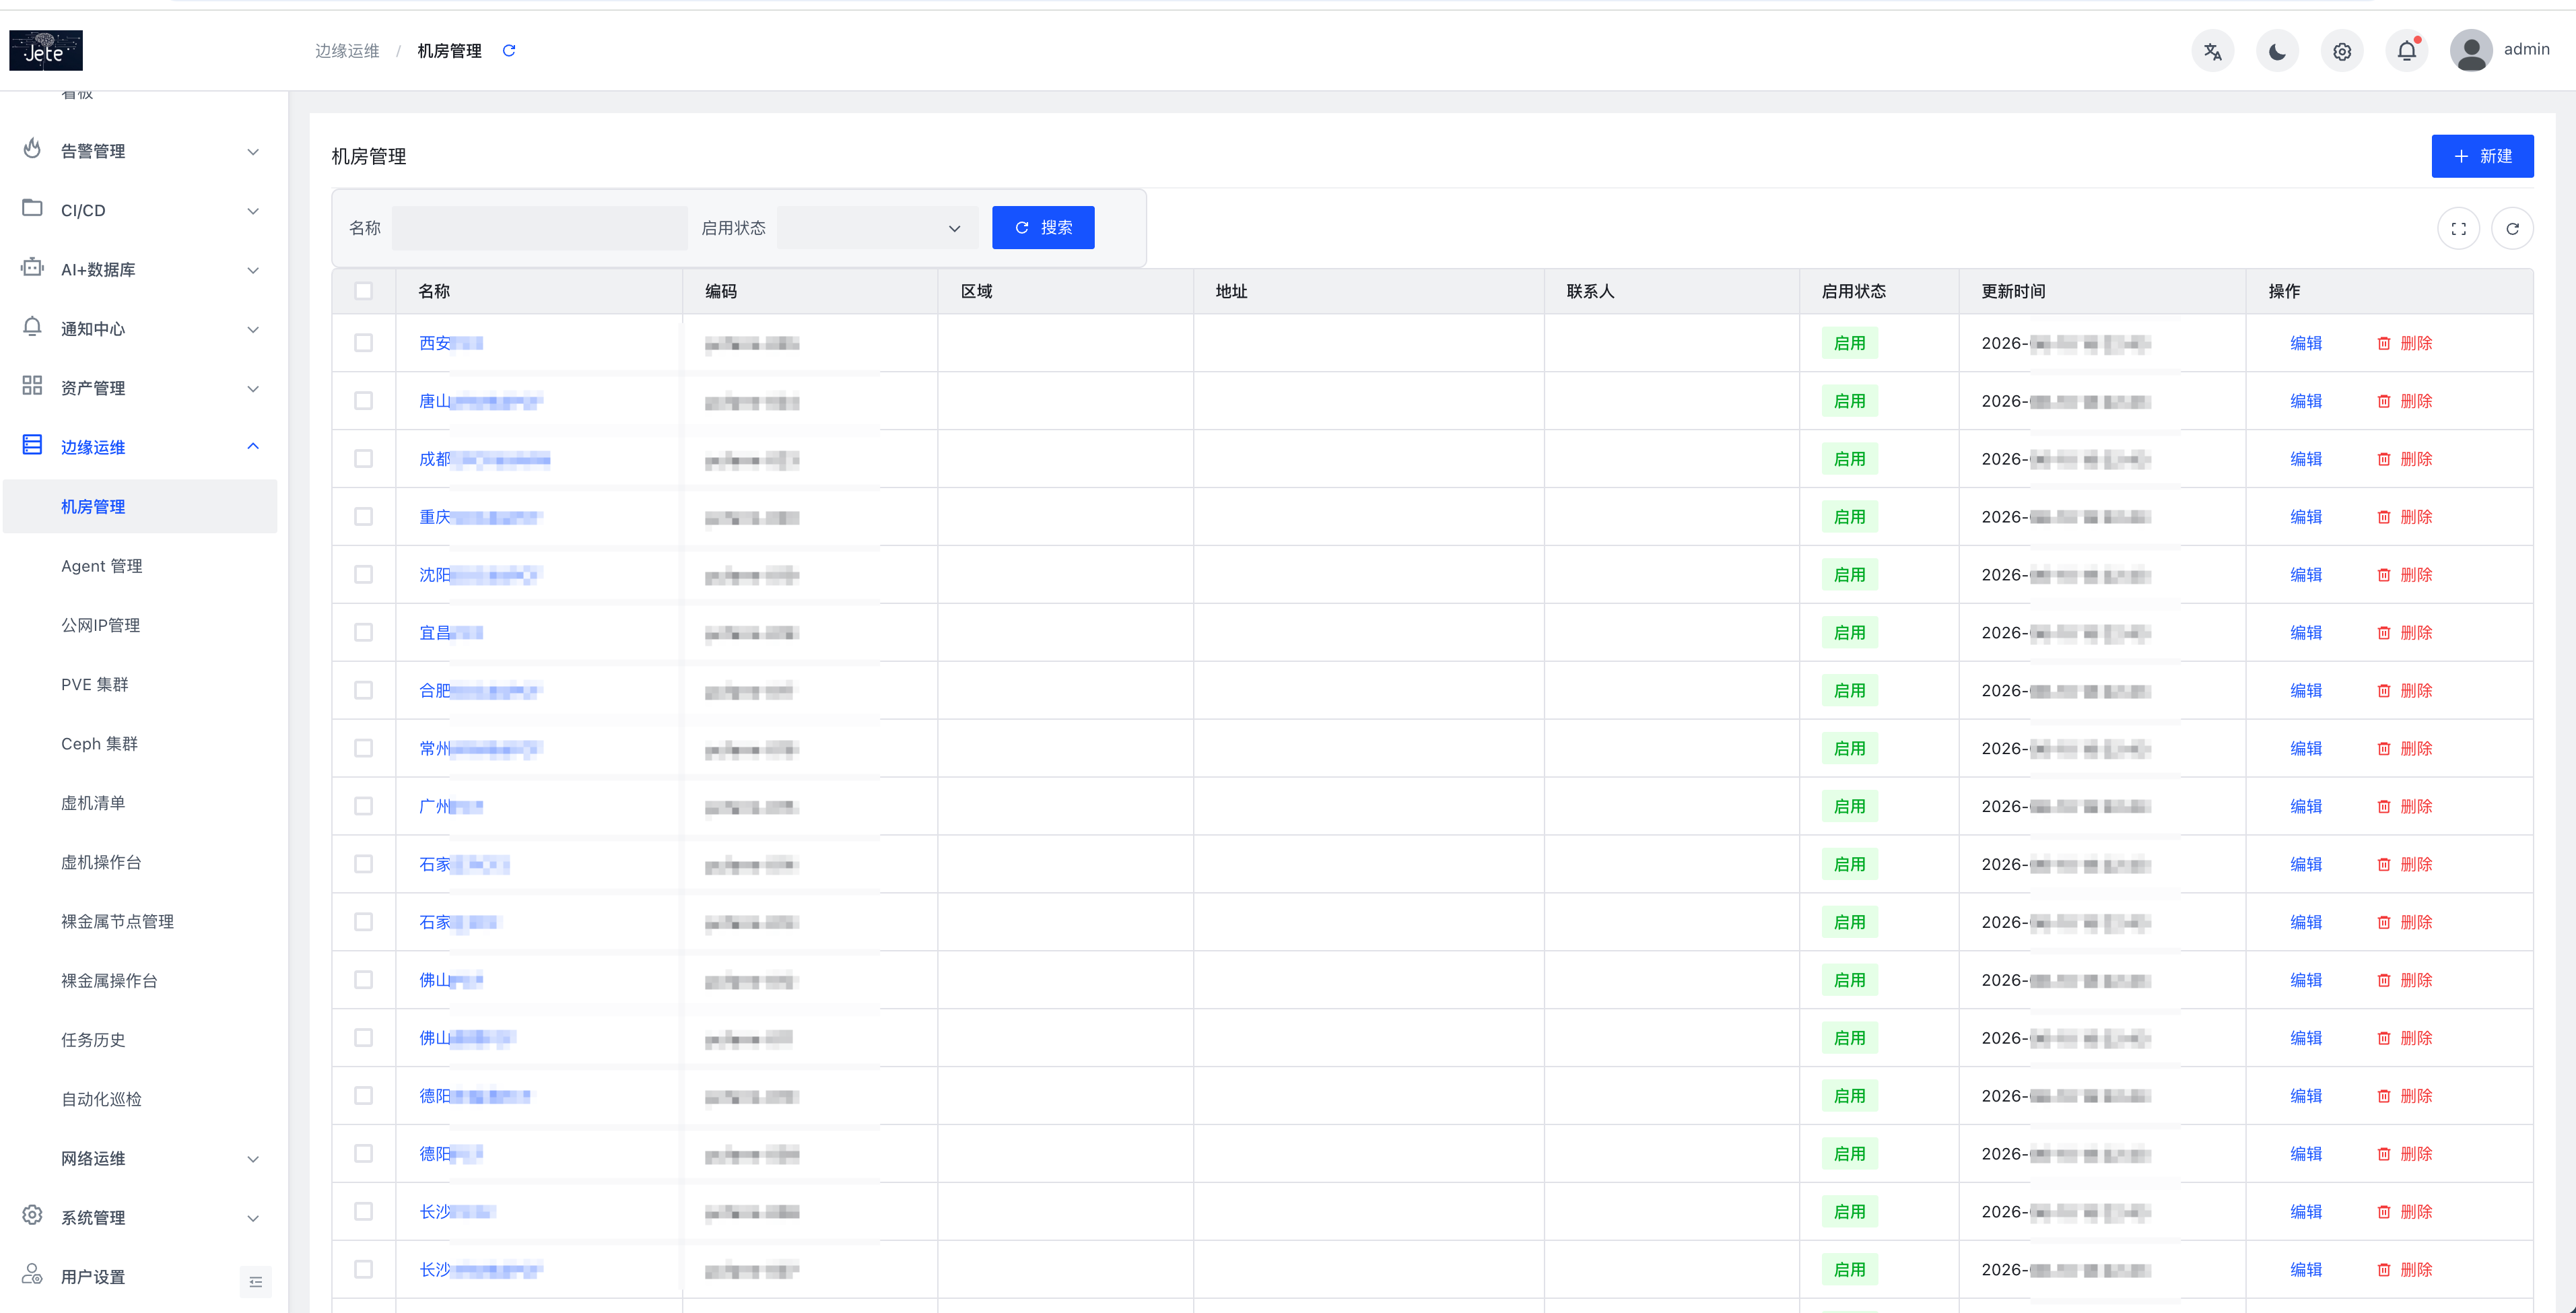Delete the 广州 row
Viewport: 2576px width, 1313px height.
pos(2404,806)
